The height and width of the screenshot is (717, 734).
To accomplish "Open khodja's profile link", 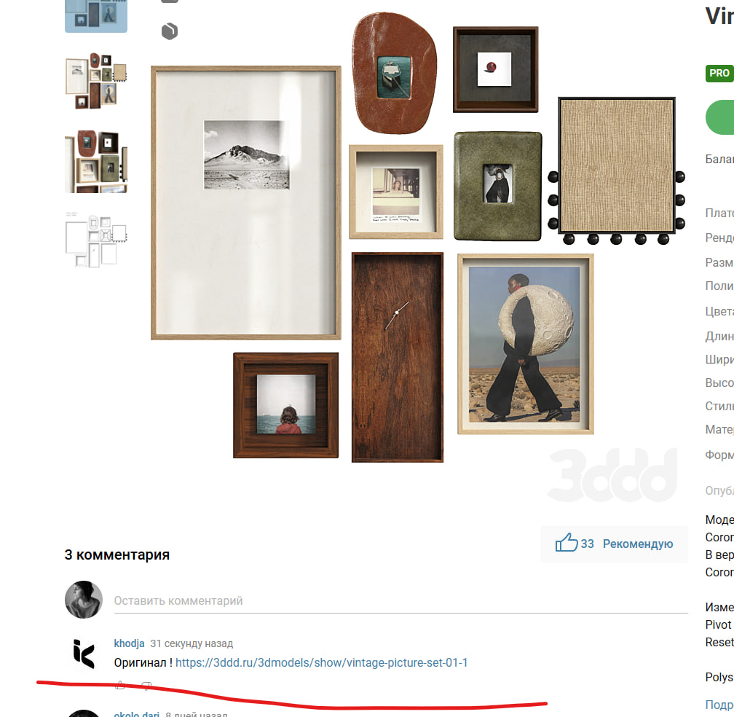I will pyautogui.click(x=129, y=643).
